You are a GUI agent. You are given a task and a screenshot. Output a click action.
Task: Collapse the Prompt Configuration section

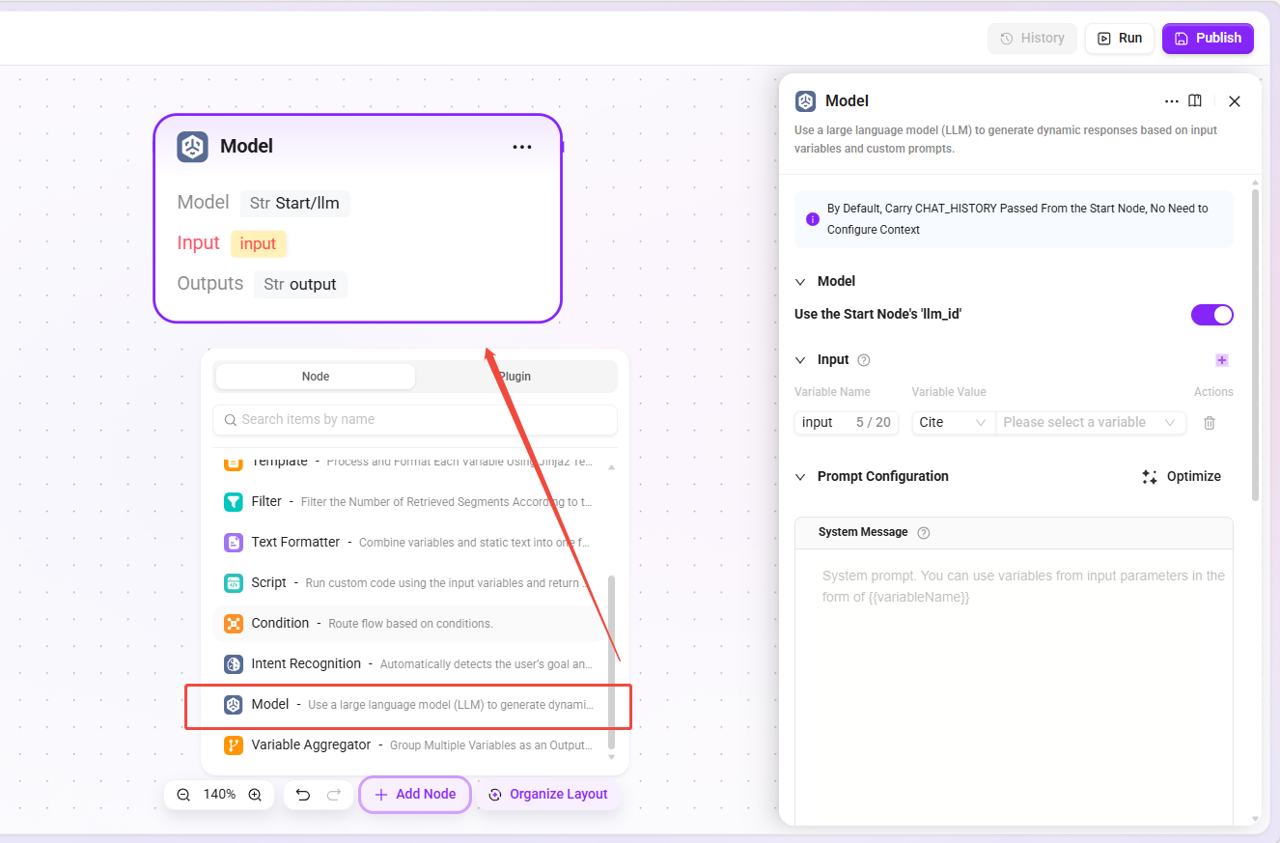tap(800, 477)
